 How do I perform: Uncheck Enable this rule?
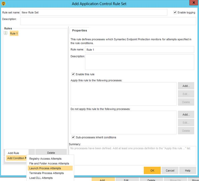73,74
